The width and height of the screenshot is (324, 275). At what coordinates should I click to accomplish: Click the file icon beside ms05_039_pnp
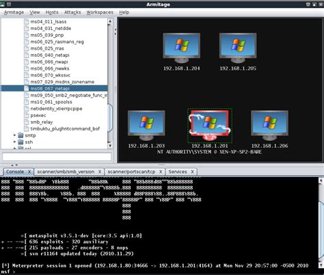click(x=27, y=35)
